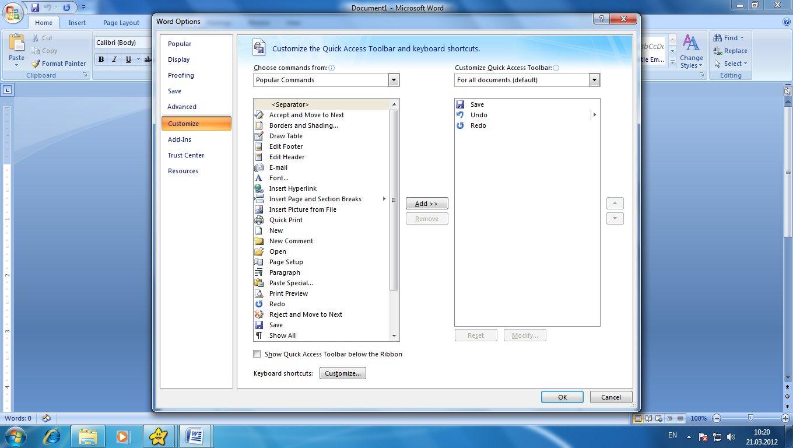Select the Edit Footer command icon
Viewport: 793px width, 448px height.
coord(259,146)
